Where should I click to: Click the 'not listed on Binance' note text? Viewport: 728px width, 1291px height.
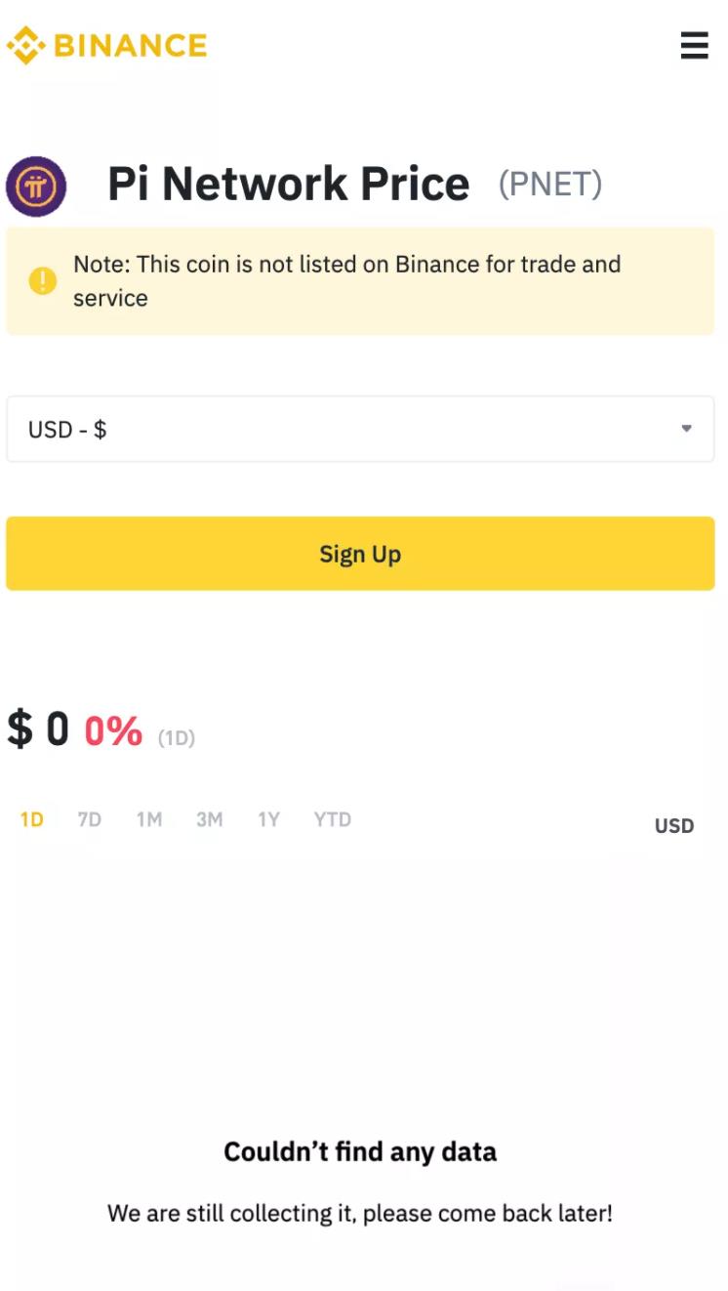click(346, 281)
